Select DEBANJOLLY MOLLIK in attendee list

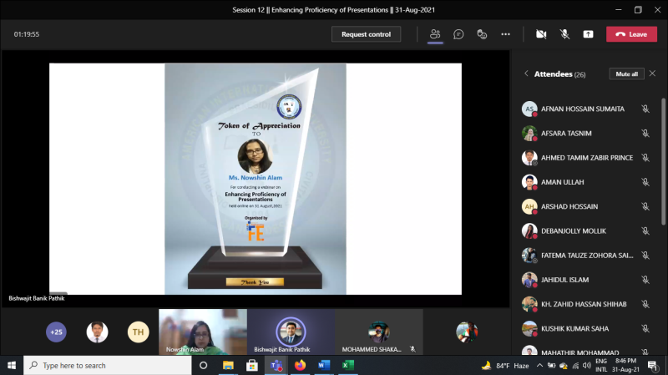click(575, 231)
